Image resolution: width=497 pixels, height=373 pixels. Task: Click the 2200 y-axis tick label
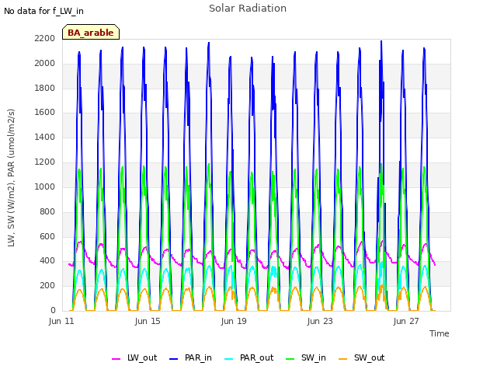pos(45,38)
